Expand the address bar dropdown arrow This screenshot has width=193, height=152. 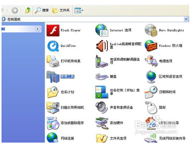click(x=186, y=19)
